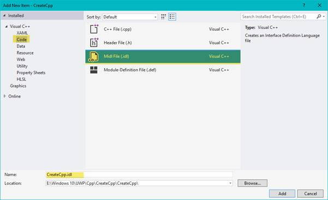
Task: Click the Search Installed Templates box
Action: click(278, 16)
